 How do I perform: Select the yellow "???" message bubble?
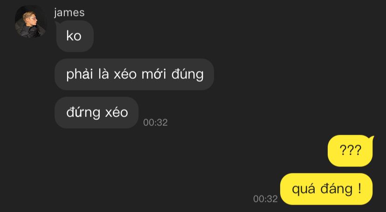(x=351, y=151)
